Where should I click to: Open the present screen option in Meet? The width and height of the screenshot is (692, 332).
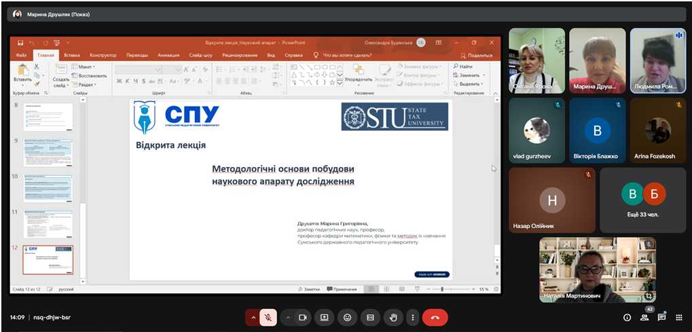click(x=325, y=318)
